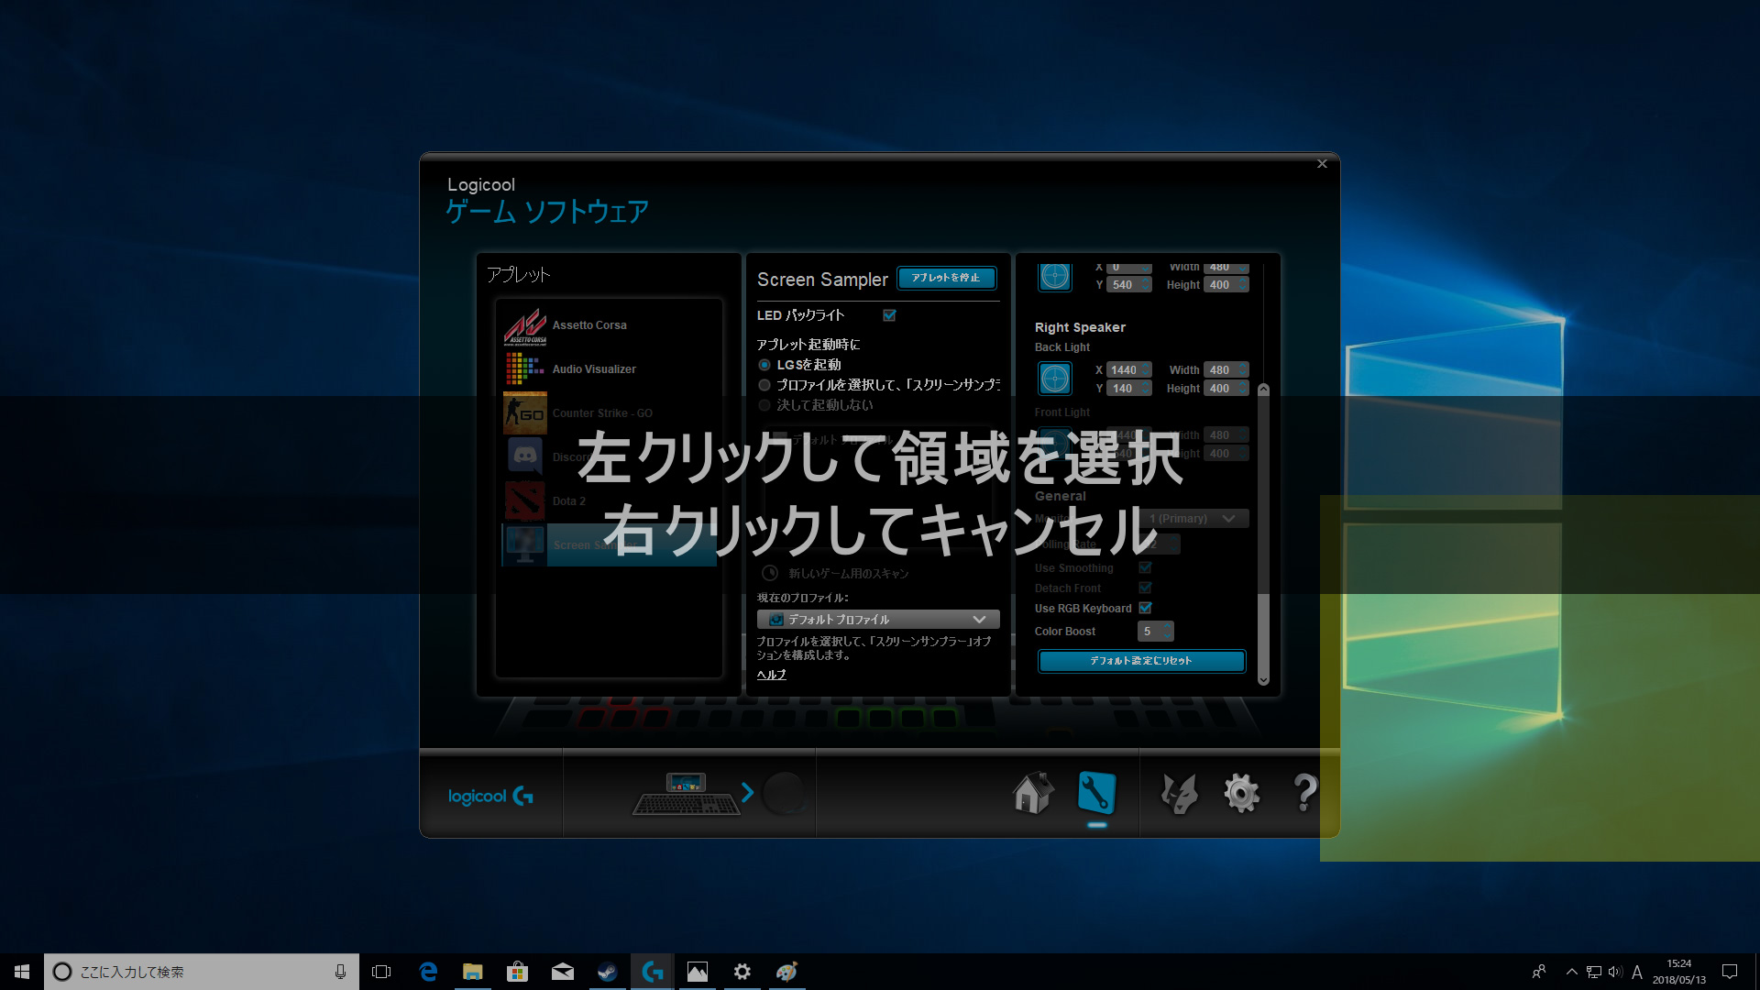This screenshot has width=1760, height=990.
Task: Toggle the Use RGB Keyboard checkbox
Action: [x=1145, y=608]
